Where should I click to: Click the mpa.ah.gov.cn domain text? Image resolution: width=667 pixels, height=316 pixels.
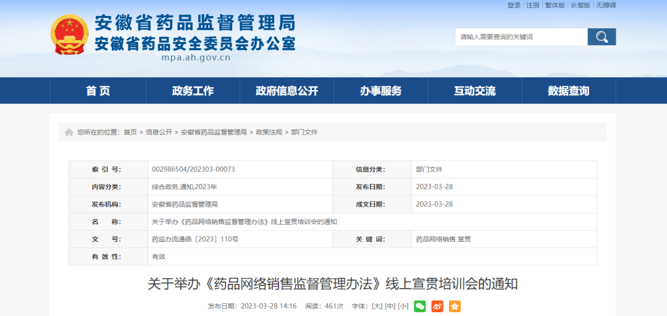click(196, 57)
